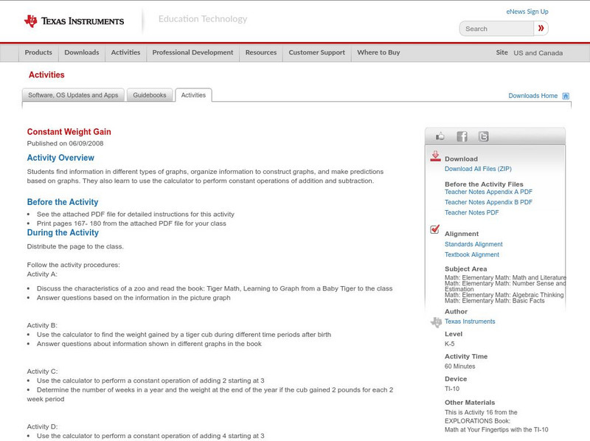Select the Activities tab
The image size is (590, 441).
pos(193,95)
